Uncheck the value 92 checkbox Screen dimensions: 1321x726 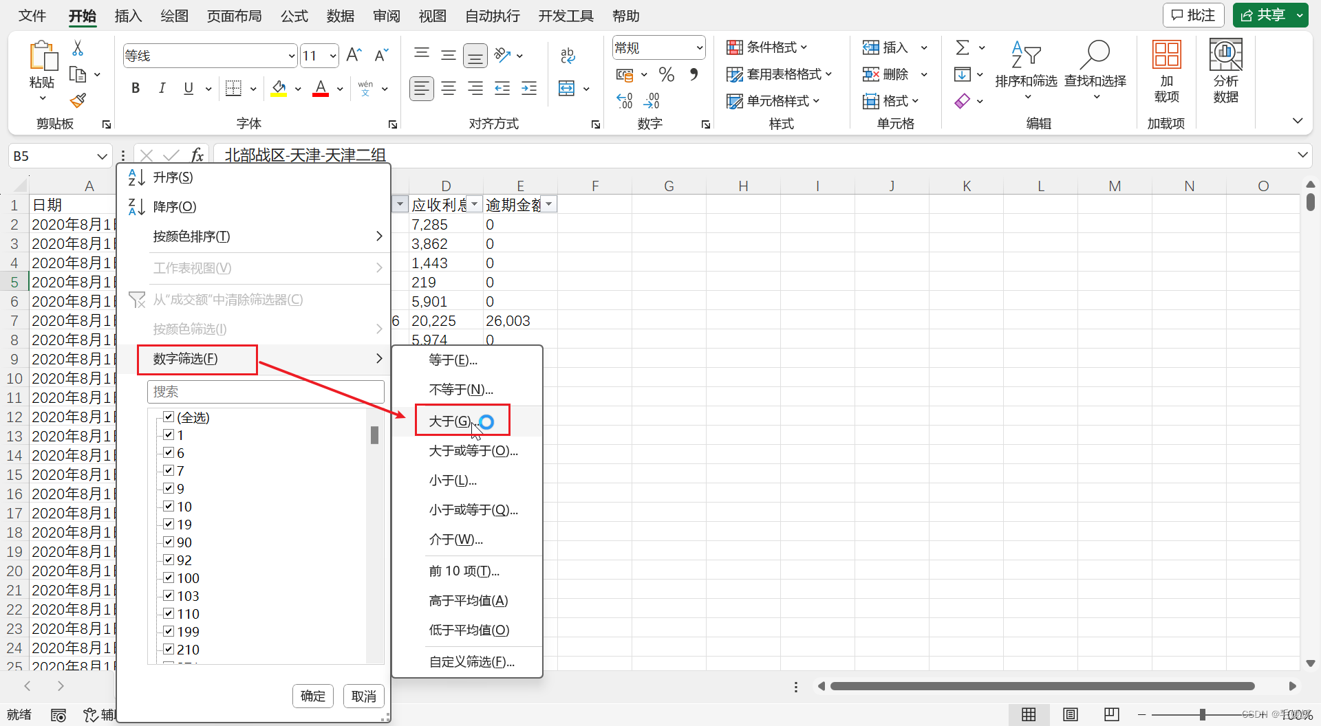click(169, 560)
